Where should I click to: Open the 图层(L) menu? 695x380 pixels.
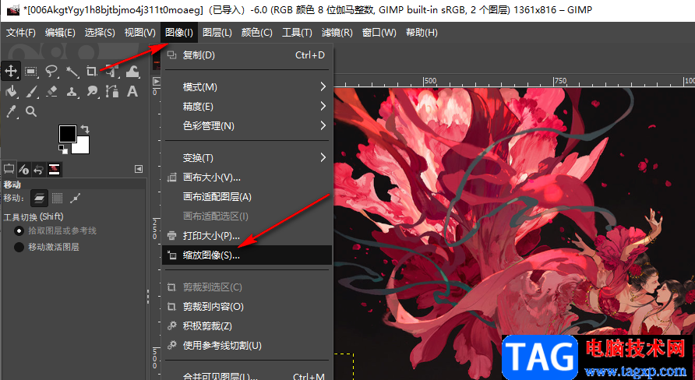(x=217, y=33)
